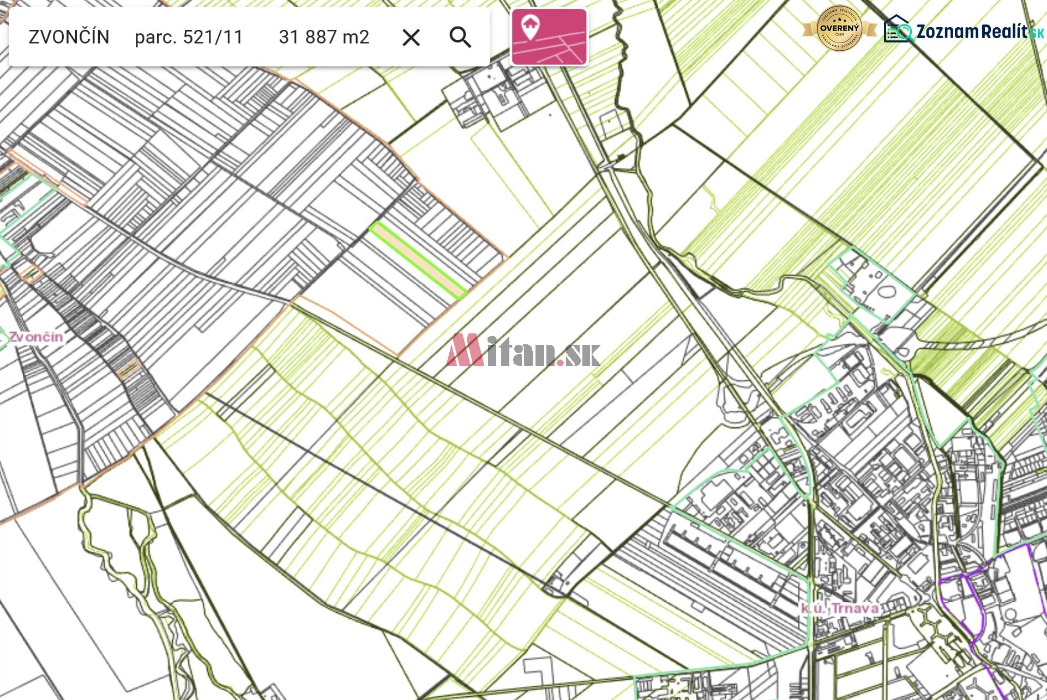1047x700 pixels.
Task: Click the magnifier search icon
Action: [460, 38]
